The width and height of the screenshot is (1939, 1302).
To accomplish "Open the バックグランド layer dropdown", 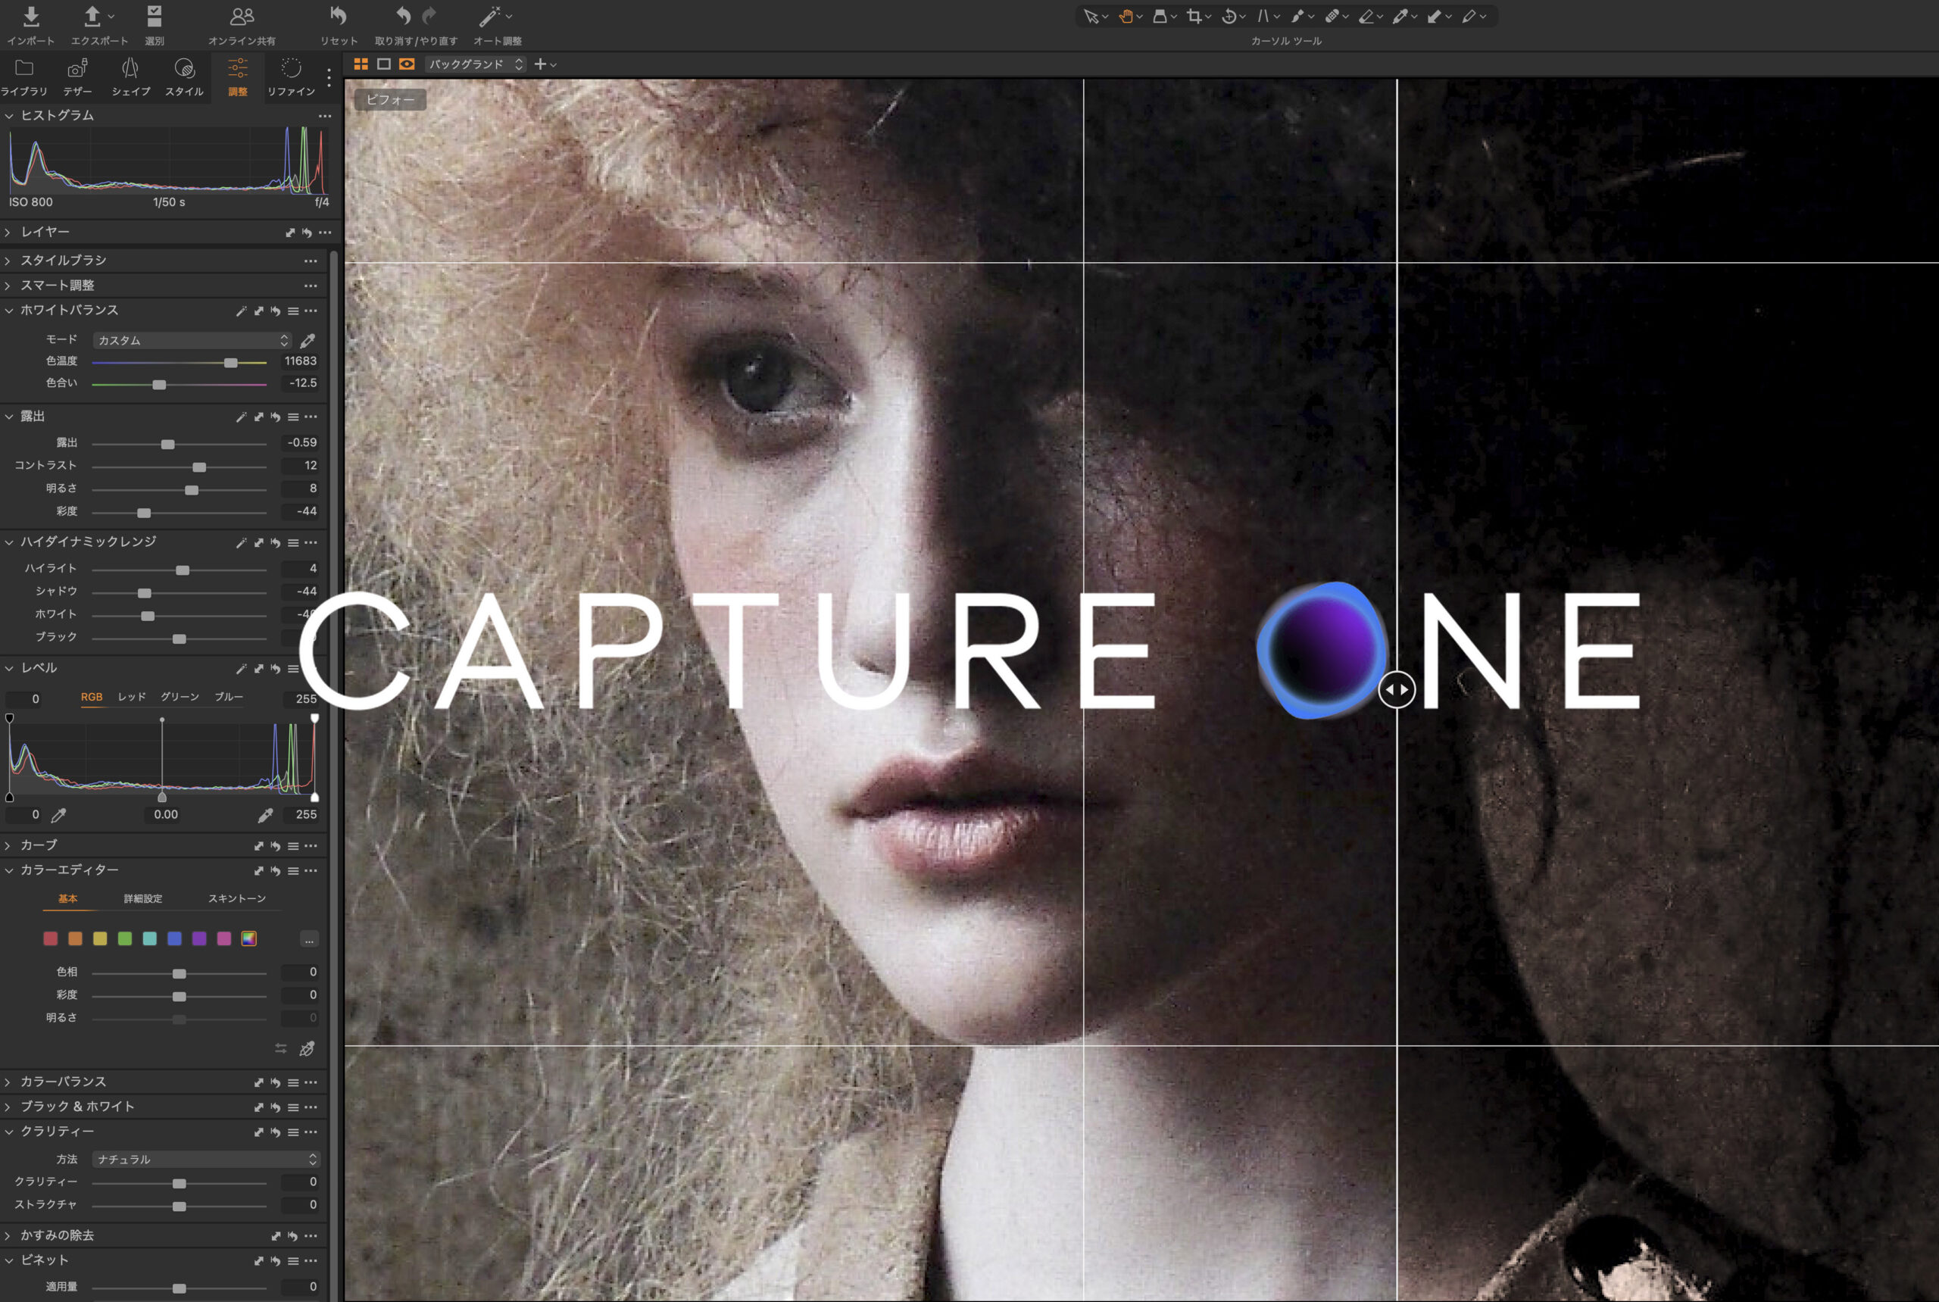I will pos(475,64).
